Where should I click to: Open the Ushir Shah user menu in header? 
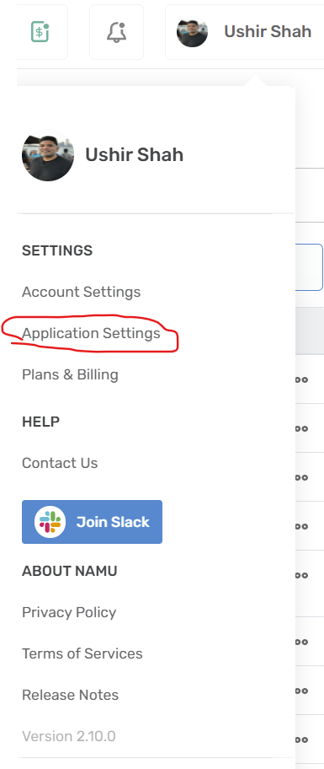[245, 32]
